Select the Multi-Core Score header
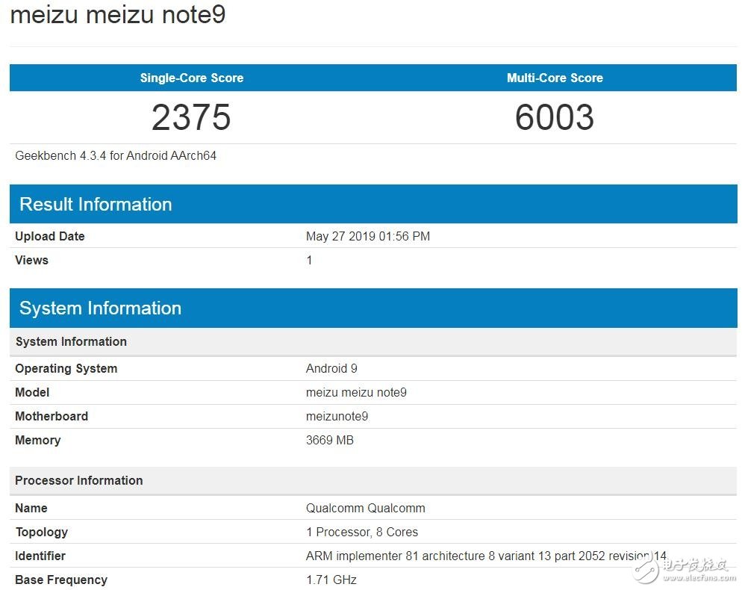The image size is (742, 590). [555, 78]
